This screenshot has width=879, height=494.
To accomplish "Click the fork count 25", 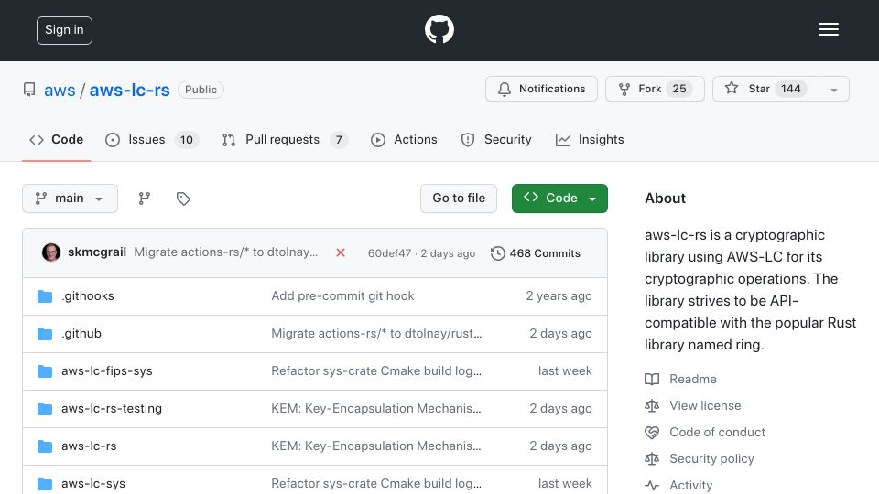I will click(x=678, y=89).
